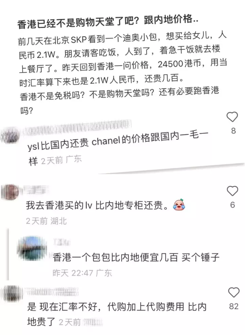Like the exchange rate comment with 82 likes
The image size is (245, 335).
coord(234,292)
